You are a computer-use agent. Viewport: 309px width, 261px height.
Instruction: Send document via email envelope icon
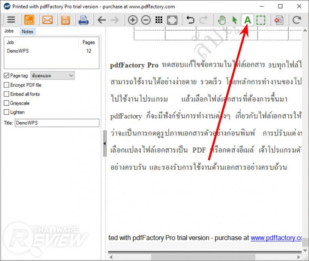coord(48,20)
